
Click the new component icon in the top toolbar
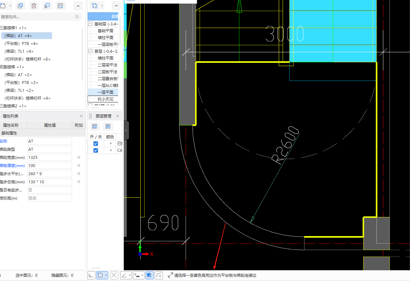(3, 6)
